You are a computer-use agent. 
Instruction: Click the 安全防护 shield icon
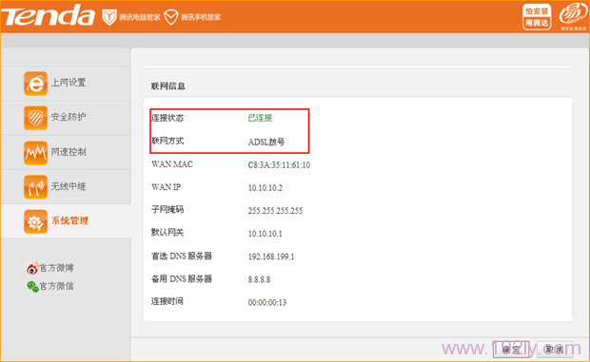pyautogui.click(x=36, y=118)
